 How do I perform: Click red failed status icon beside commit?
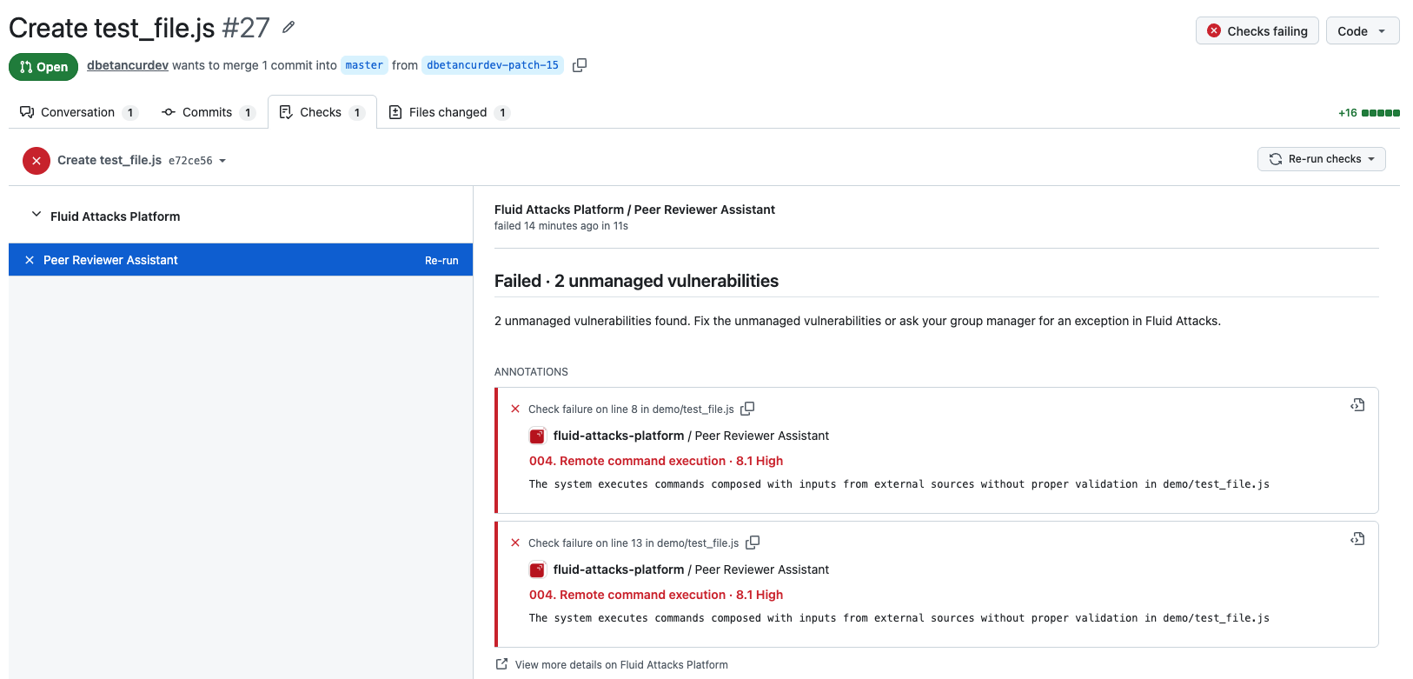[x=36, y=161]
